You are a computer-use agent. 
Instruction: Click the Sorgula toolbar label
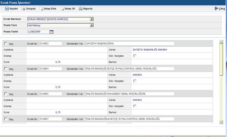tap(31, 9)
